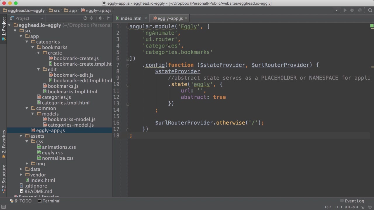Open the 2: Favorites side tab
The width and height of the screenshot is (374, 210).
[x=4, y=144]
